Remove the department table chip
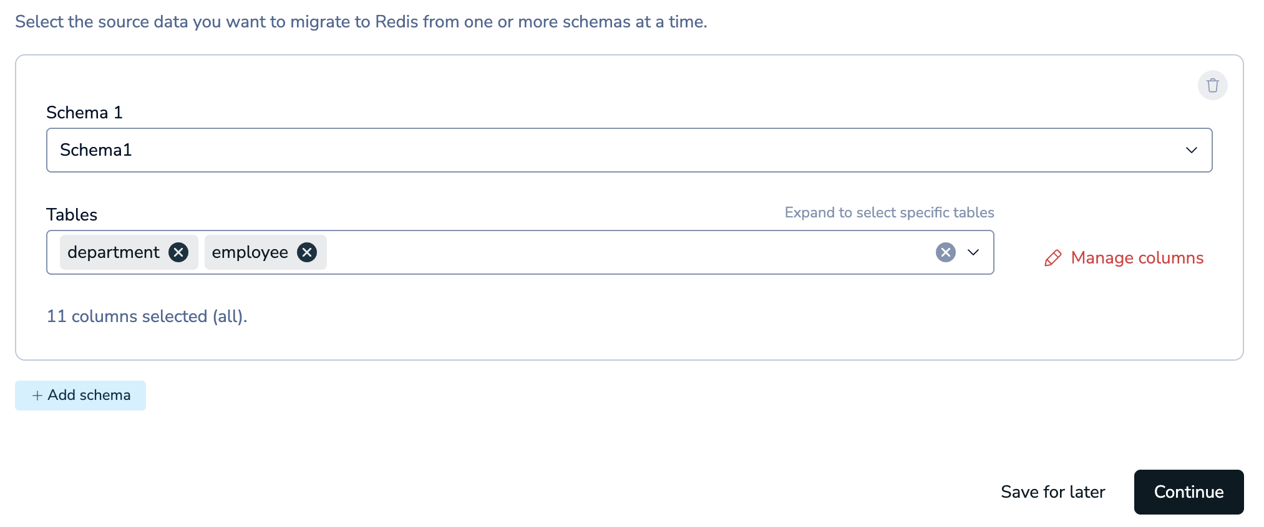This screenshot has height=527, width=1264. pos(178,252)
